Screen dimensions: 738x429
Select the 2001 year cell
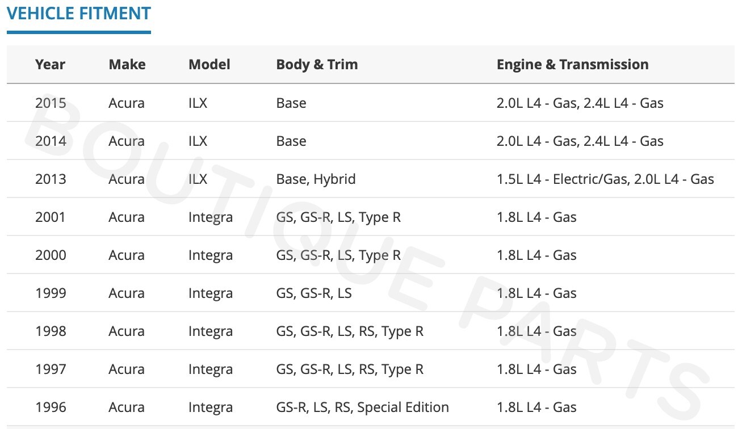point(51,217)
